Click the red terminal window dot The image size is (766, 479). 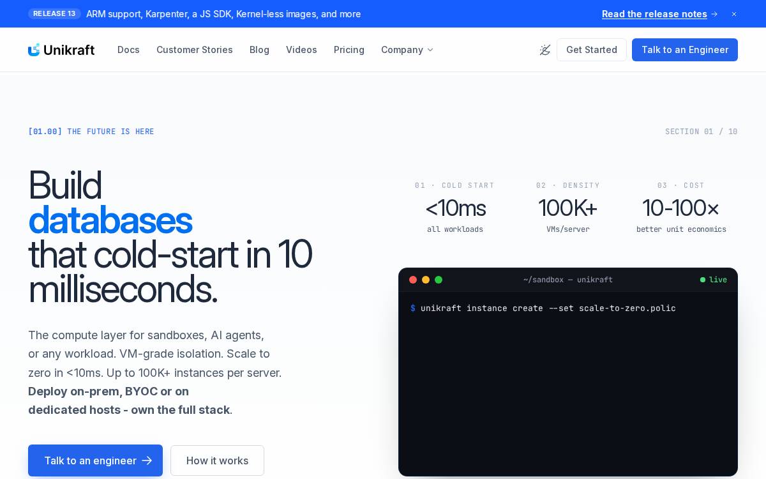[x=413, y=280]
